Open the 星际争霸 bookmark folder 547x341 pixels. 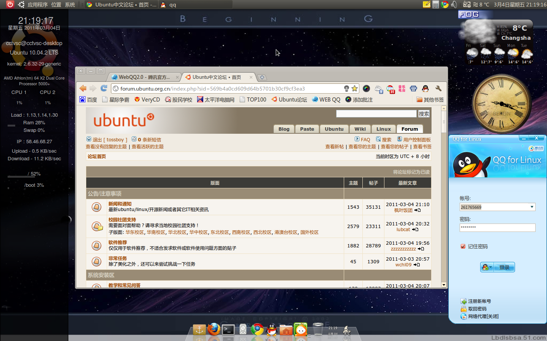[x=116, y=100]
